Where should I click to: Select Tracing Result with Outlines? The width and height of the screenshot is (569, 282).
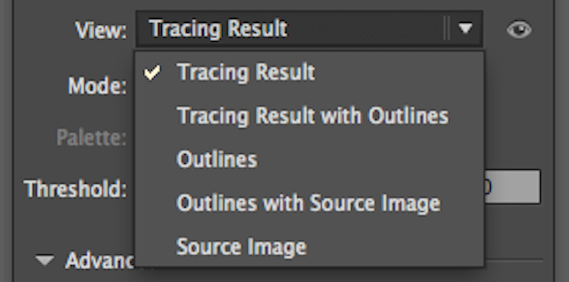(312, 116)
